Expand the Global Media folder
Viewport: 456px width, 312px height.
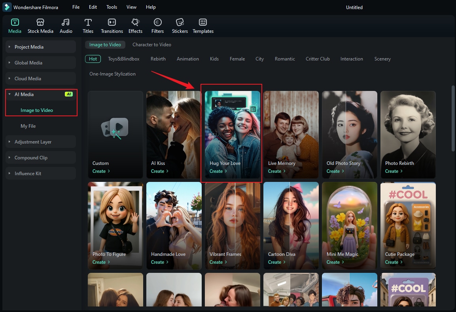pos(9,62)
